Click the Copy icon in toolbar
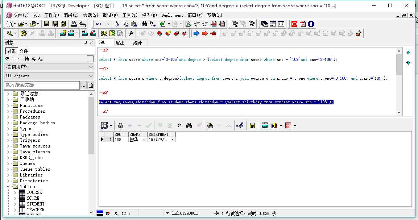The image size is (418, 220). pyautogui.click(x=125, y=24)
